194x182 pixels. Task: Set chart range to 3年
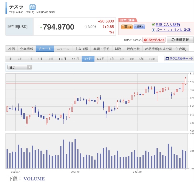tap(132, 59)
